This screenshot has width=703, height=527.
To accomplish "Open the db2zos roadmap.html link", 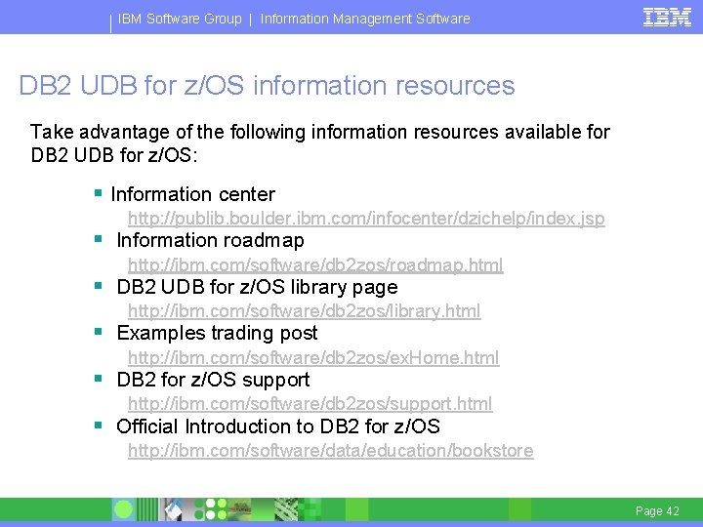I will (315, 265).
